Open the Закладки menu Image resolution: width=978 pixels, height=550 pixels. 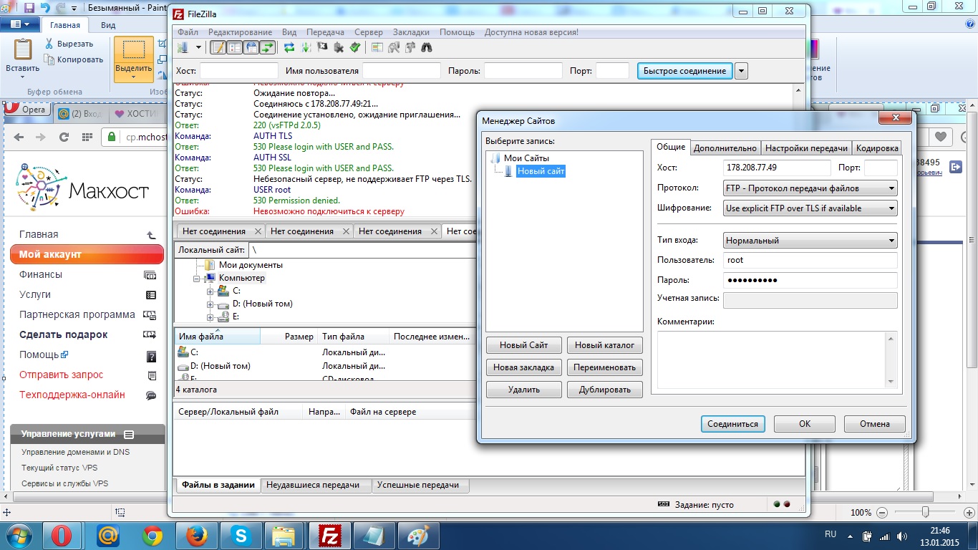[x=412, y=32]
